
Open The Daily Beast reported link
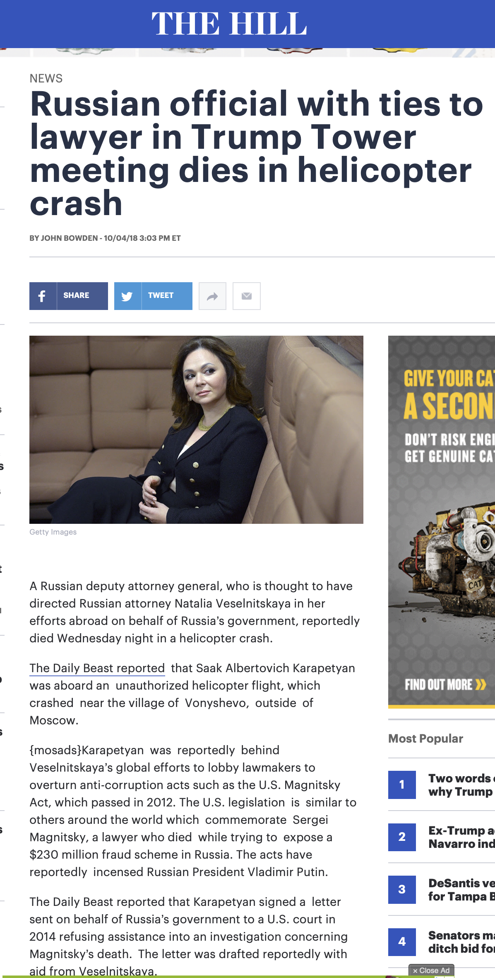(97, 668)
